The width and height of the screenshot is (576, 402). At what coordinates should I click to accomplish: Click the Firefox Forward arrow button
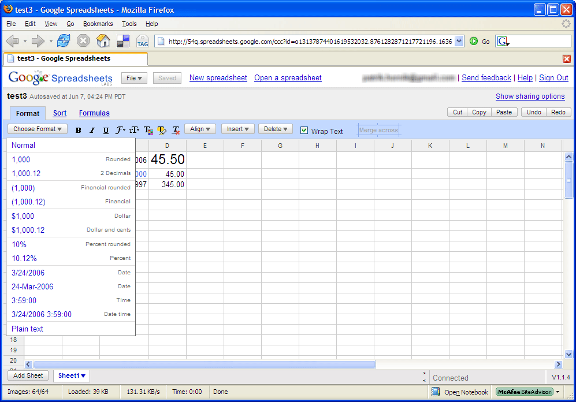[x=38, y=41]
